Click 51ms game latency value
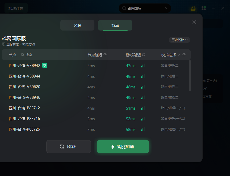 pyautogui.click(x=131, y=108)
